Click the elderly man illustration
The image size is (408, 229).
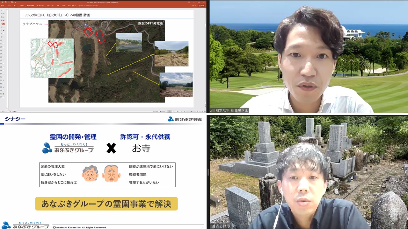tap(111, 174)
